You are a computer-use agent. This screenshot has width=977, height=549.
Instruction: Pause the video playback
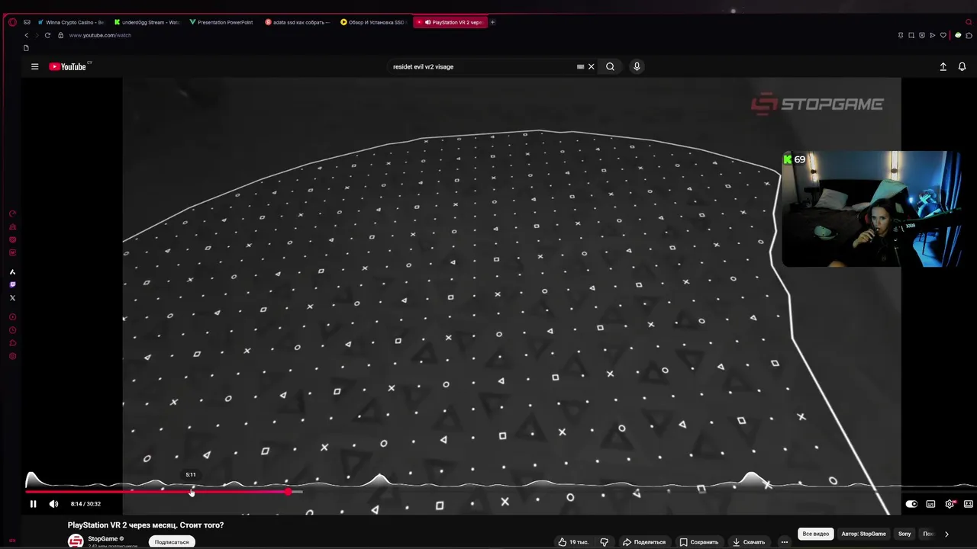tap(33, 504)
